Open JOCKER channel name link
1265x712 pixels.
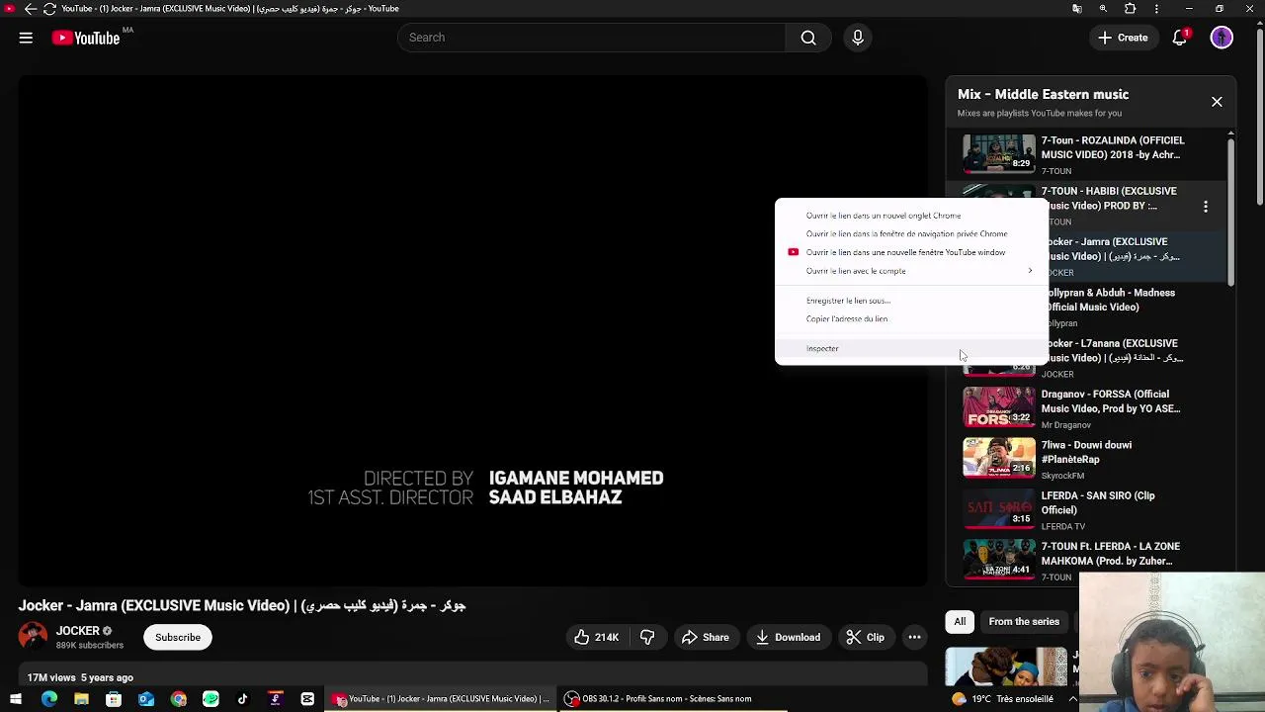click(x=78, y=631)
